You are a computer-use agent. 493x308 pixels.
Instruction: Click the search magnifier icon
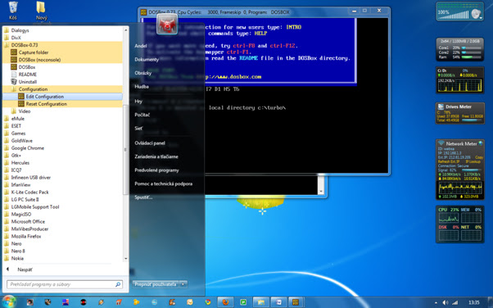[118, 284]
